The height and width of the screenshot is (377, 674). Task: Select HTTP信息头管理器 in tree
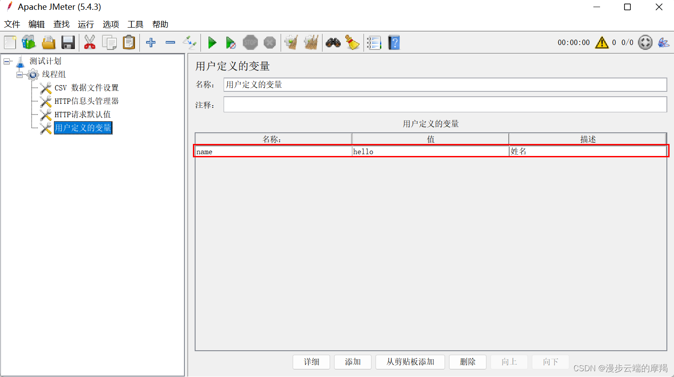pos(86,101)
